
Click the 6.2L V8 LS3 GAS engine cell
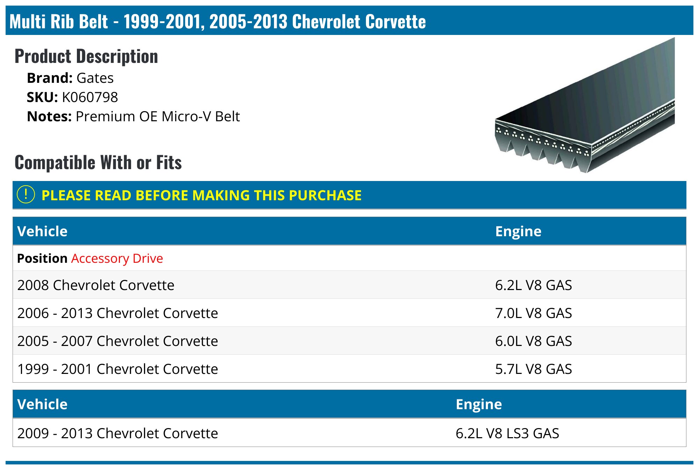tap(507, 433)
